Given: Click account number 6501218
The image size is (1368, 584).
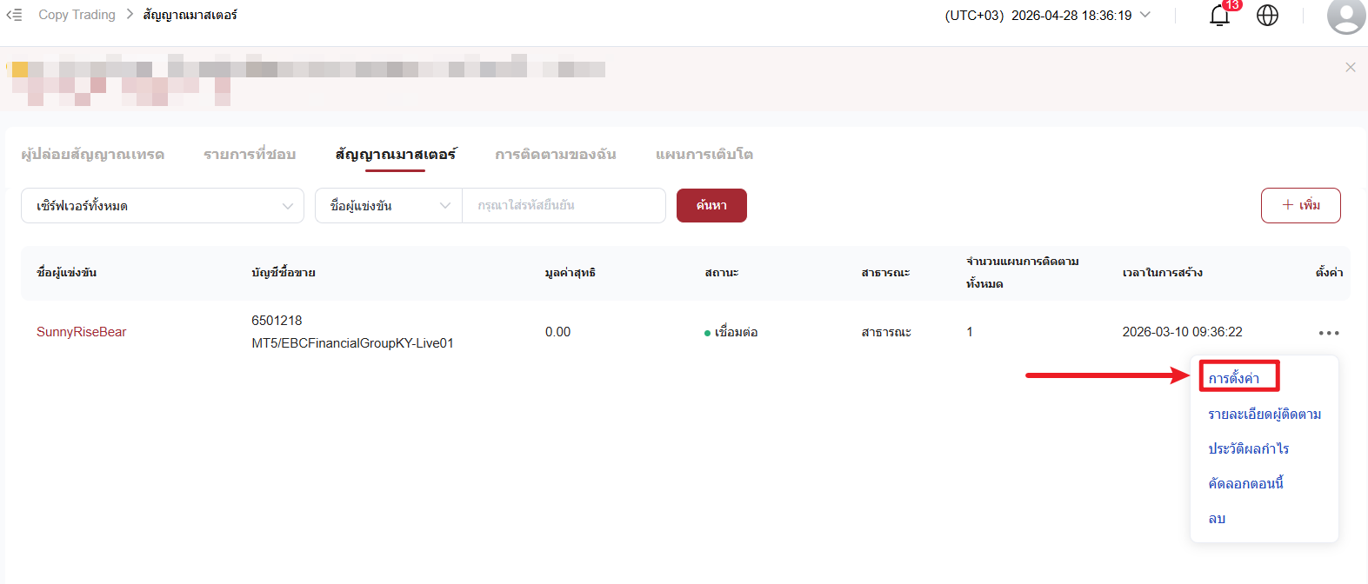Looking at the screenshot, I should click(277, 321).
